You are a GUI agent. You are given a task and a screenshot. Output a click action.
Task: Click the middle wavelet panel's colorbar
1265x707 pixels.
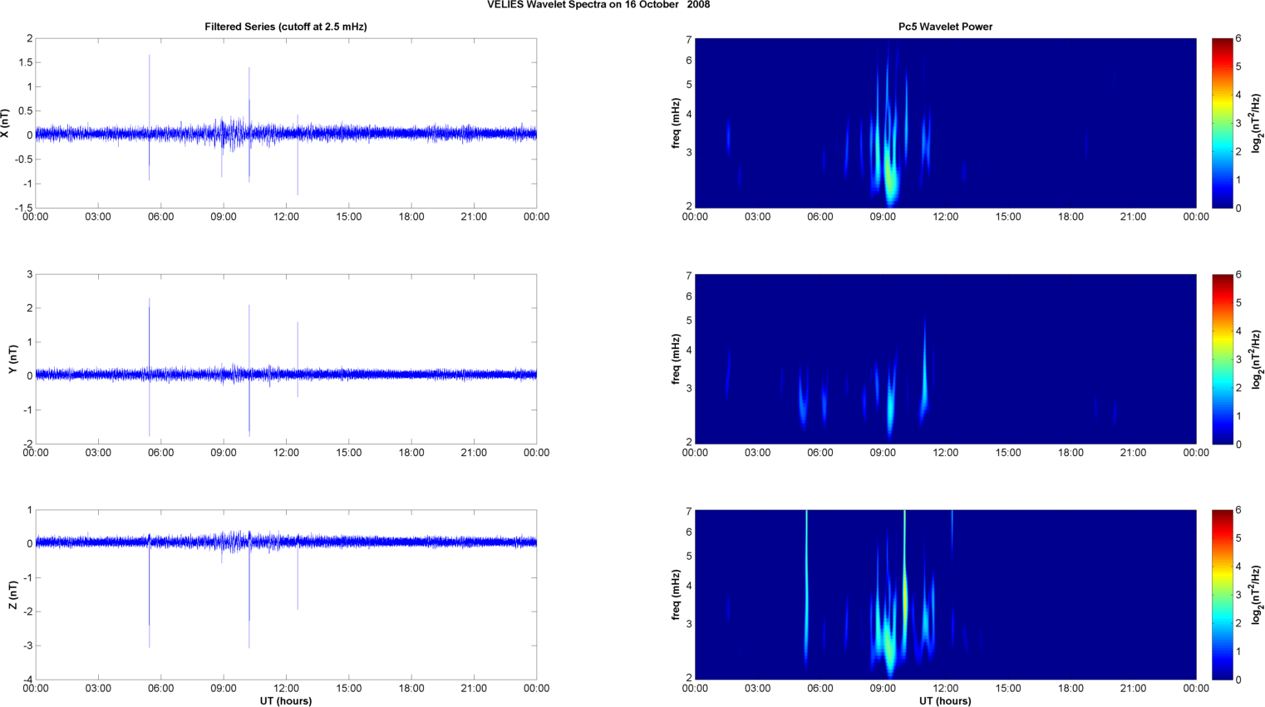[x=1222, y=359]
